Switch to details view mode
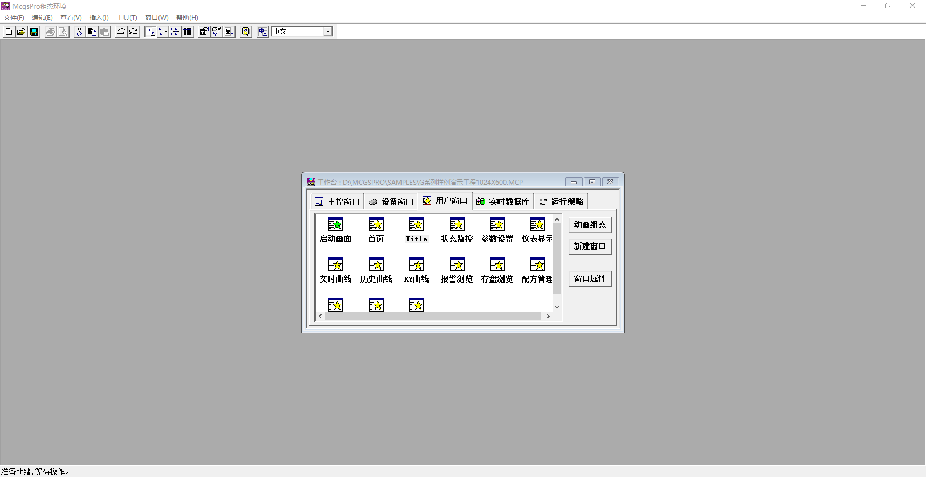The width and height of the screenshot is (926, 477). [x=188, y=32]
